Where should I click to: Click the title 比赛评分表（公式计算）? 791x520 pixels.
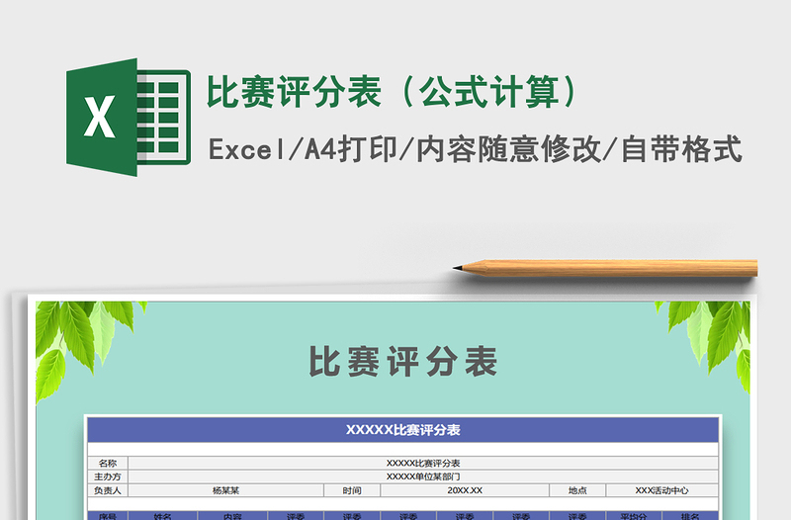pos(394,92)
